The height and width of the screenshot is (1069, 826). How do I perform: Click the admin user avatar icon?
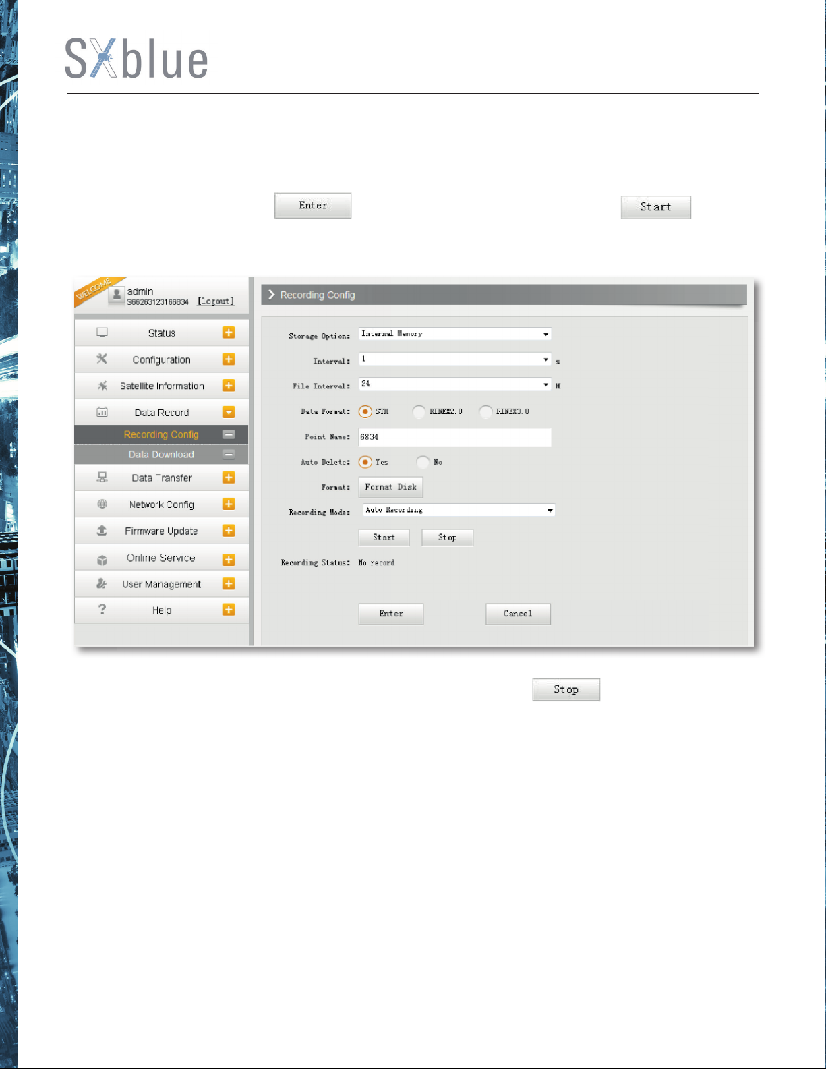pyautogui.click(x=117, y=294)
